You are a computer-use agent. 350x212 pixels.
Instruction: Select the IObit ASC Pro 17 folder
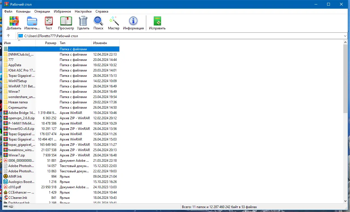tap(61, 70)
